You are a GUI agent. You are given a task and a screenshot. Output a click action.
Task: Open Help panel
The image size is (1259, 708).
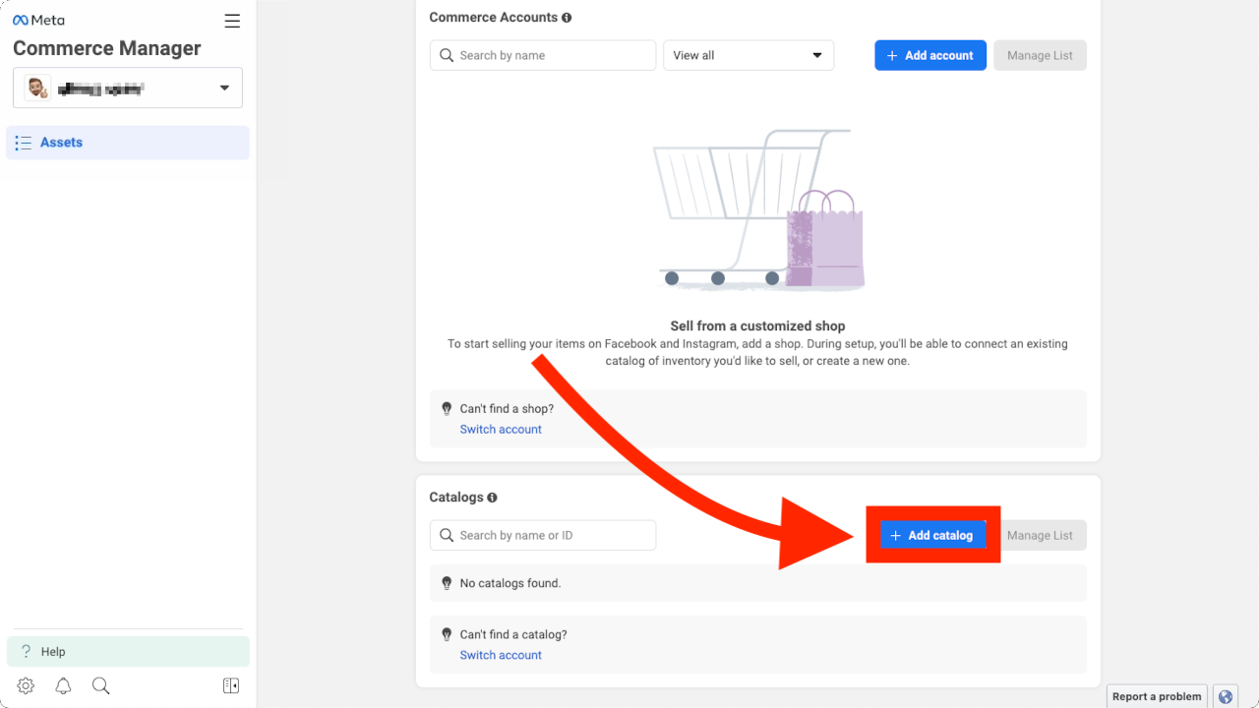pos(128,651)
